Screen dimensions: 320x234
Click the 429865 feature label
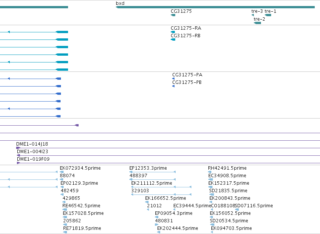coord(71,198)
